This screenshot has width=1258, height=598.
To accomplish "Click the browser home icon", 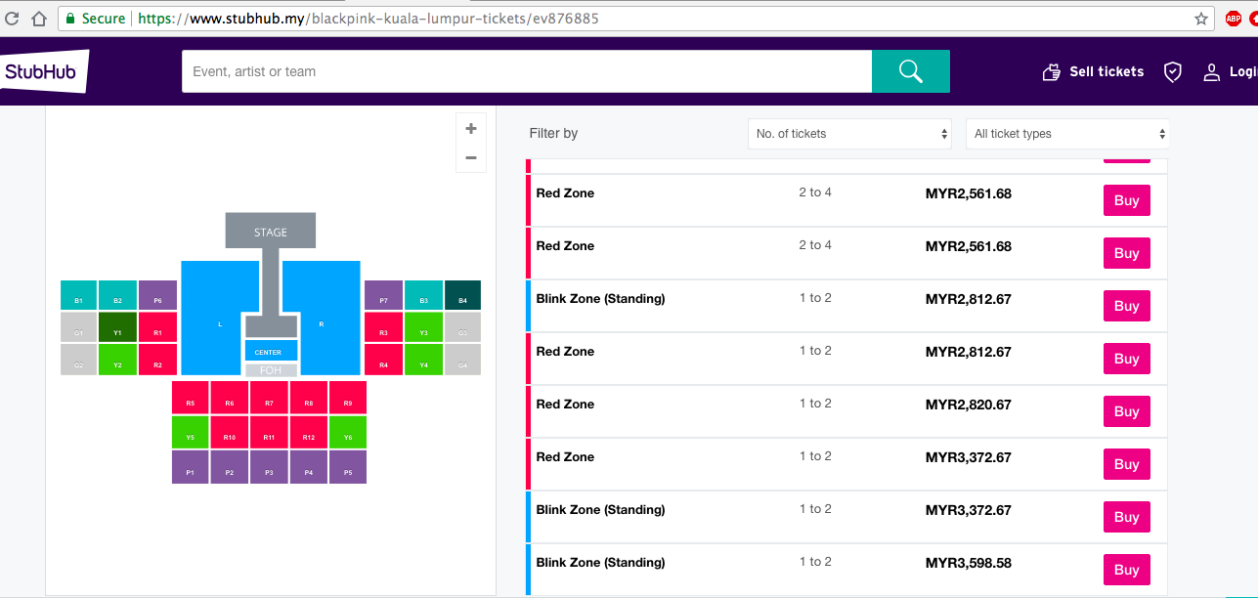I will tap(39, 19).
